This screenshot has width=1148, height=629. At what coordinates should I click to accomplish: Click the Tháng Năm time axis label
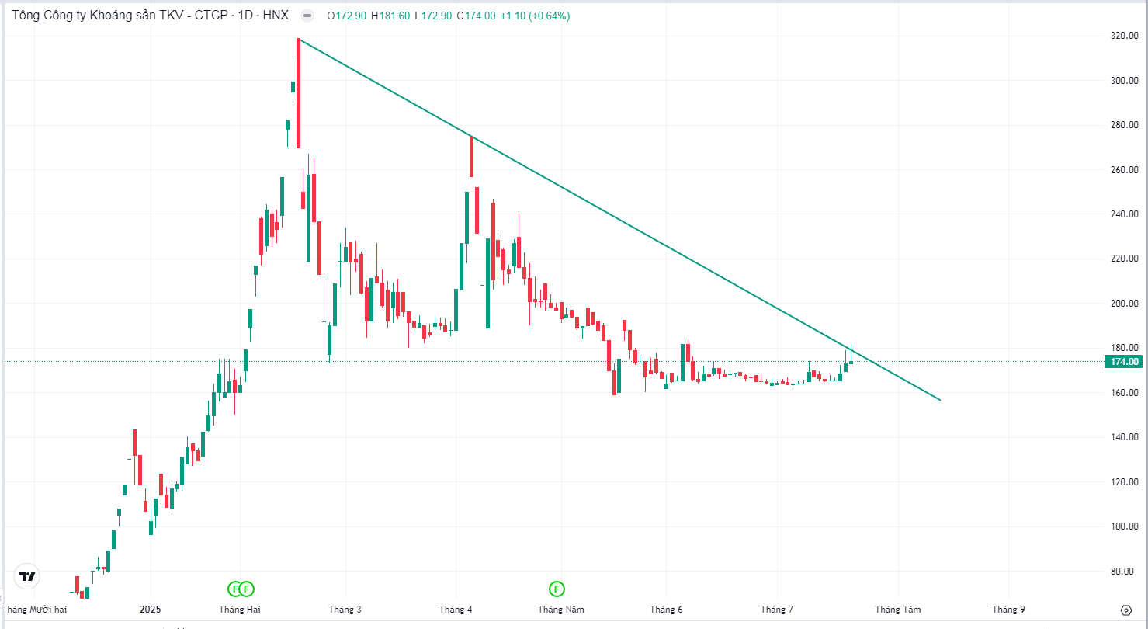[561, 610]
